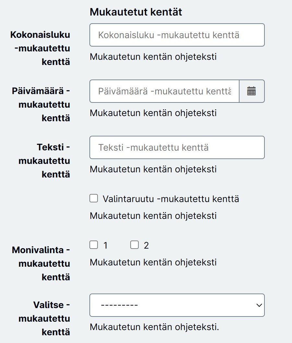This screenshot has width=292, height=343.
Task: Focus the Päivämäärä -mukautettu kenttä date input
Action: pos(164,91)
